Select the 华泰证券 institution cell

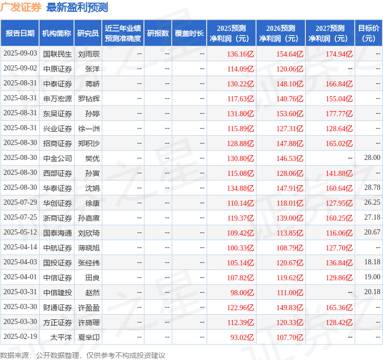[x=58, y=188]
